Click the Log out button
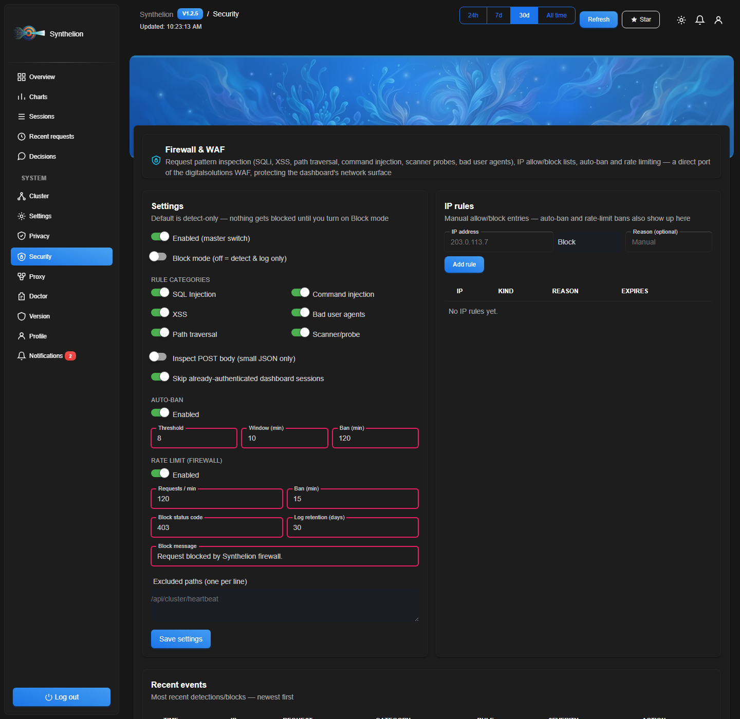Screen dimensions: 740x719 (x=62, y=697)
